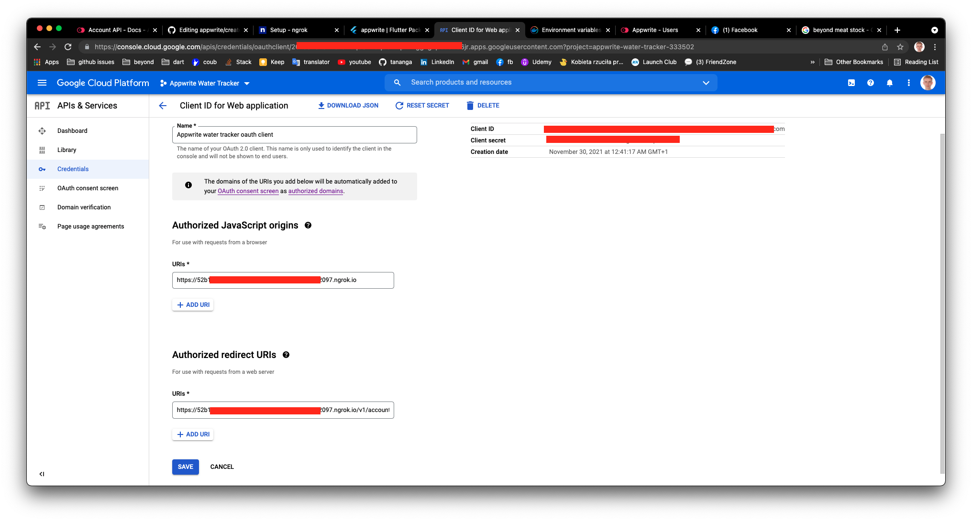
Task: Open Google Cloud Shell terminal icon
Action: tap(851, 82)
